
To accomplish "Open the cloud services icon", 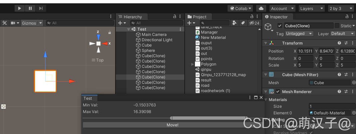I will click(x=261, y=8).
